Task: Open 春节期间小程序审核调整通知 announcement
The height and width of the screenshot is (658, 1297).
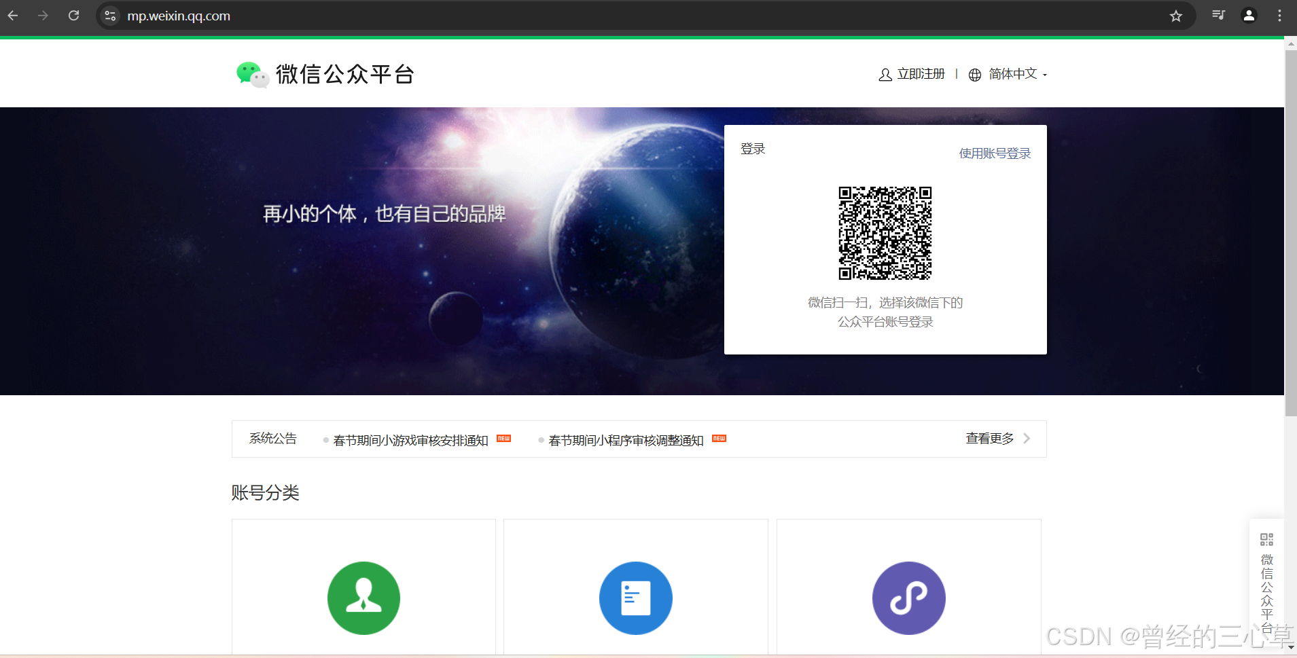Action: pyautogui.click(x=626, y=441)
